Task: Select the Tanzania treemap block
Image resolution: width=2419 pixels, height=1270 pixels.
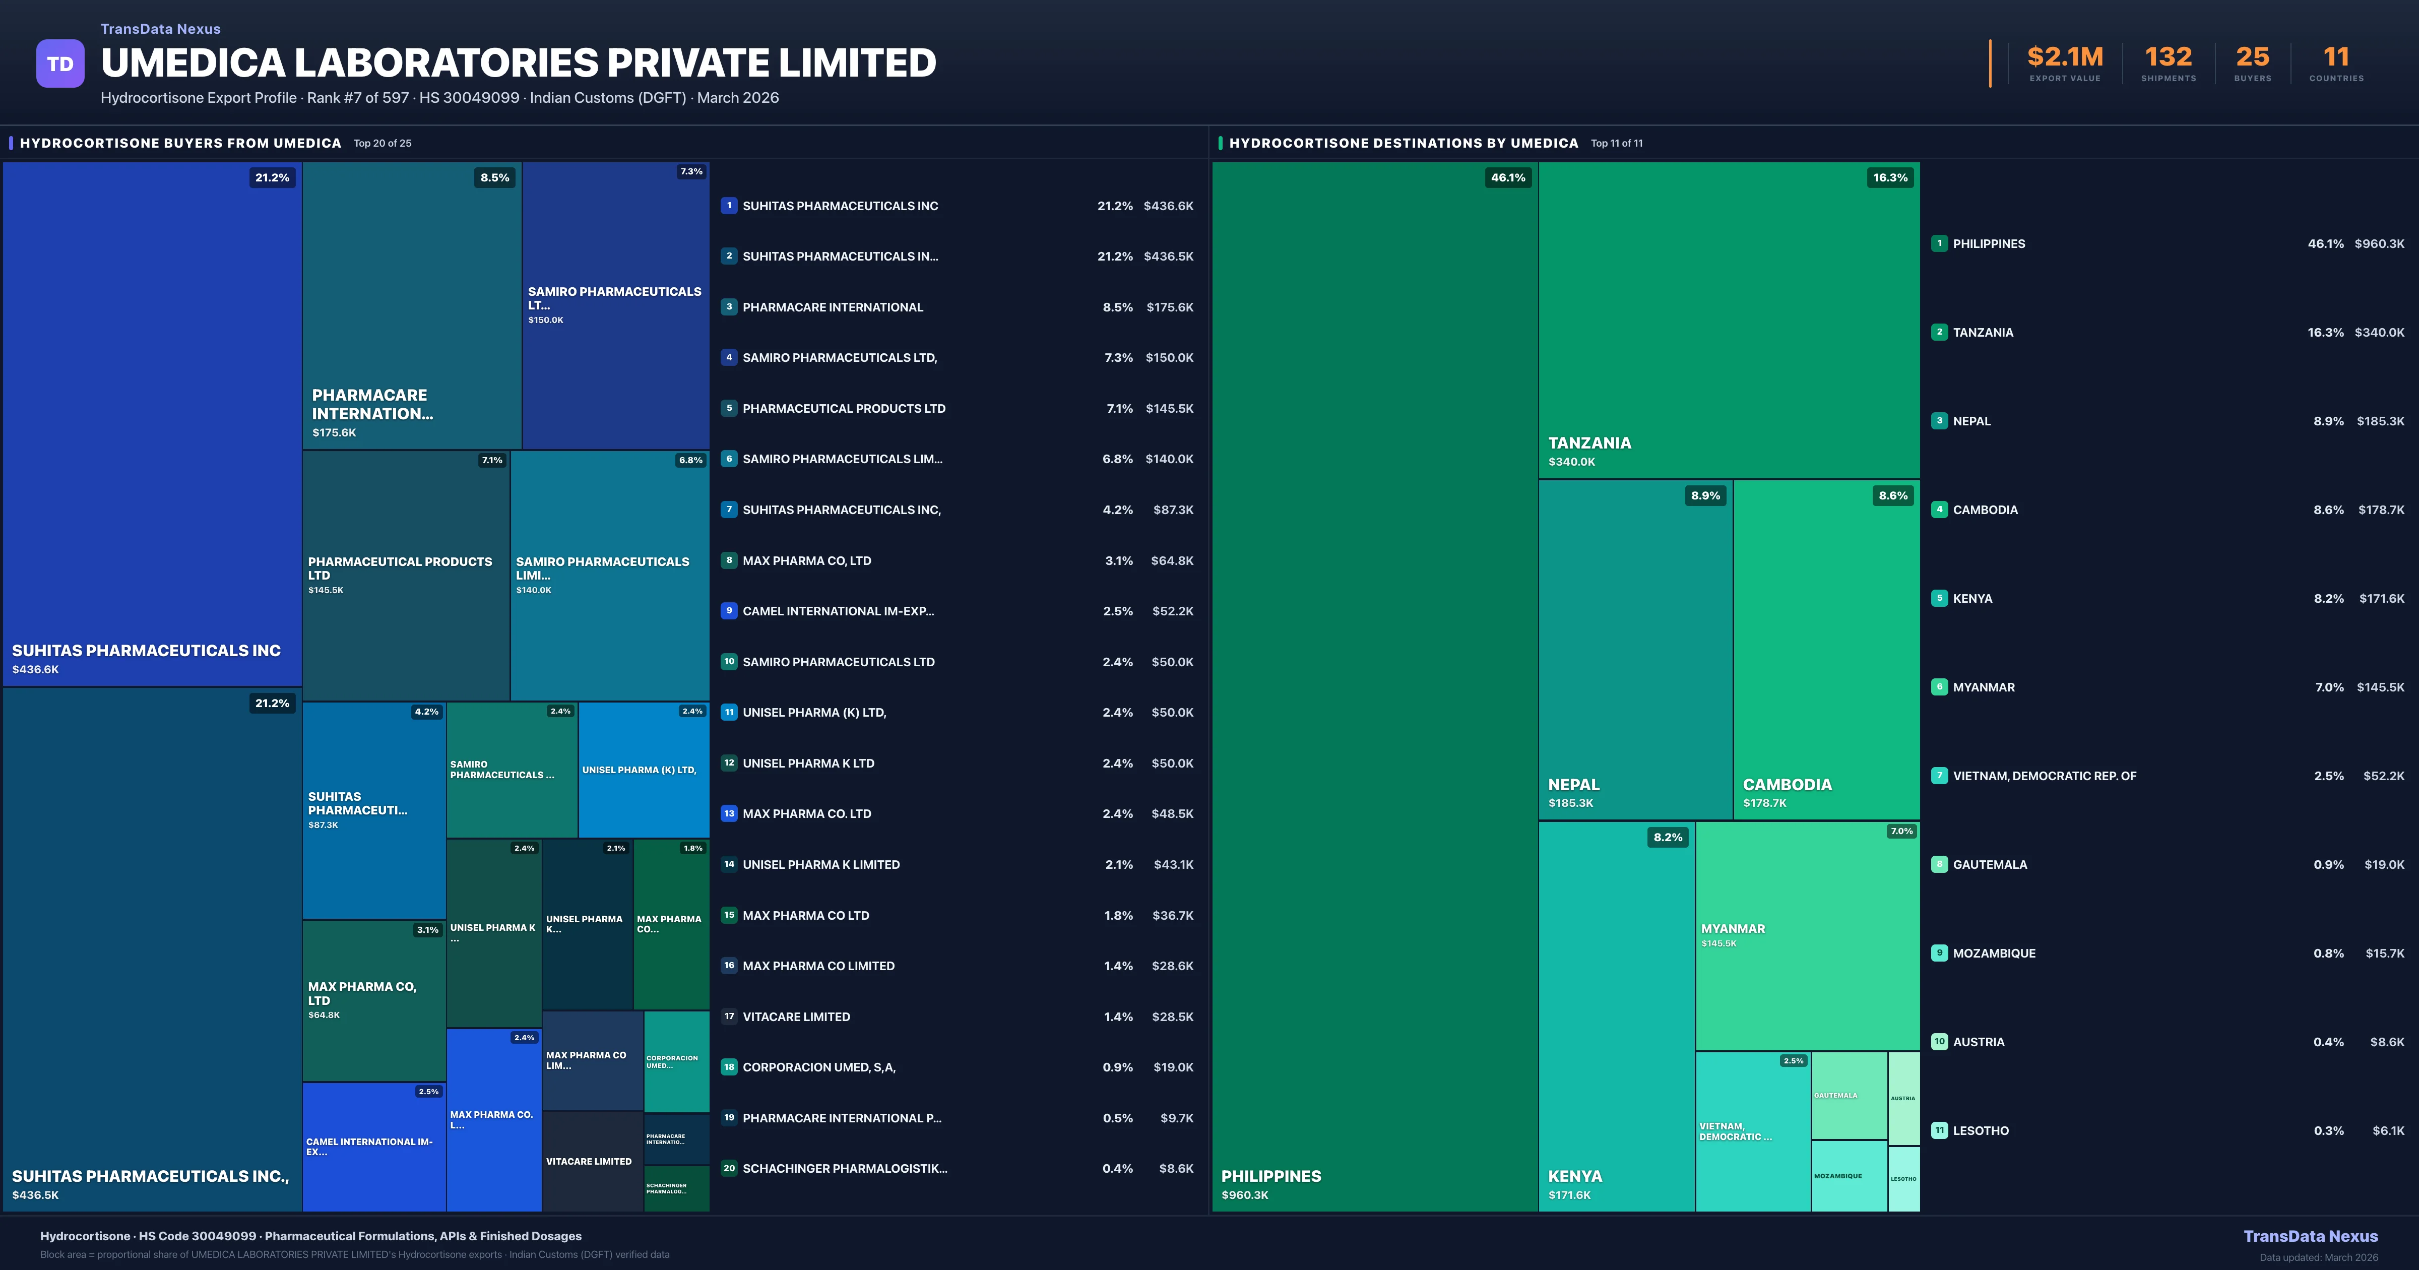Action: [1728, 320]
